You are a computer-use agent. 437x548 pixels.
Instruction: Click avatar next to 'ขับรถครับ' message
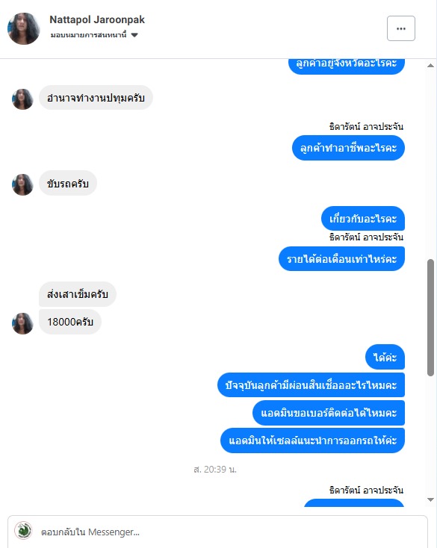22,184
